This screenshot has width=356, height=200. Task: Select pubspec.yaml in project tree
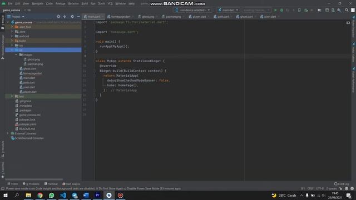[x=28, y=124]
